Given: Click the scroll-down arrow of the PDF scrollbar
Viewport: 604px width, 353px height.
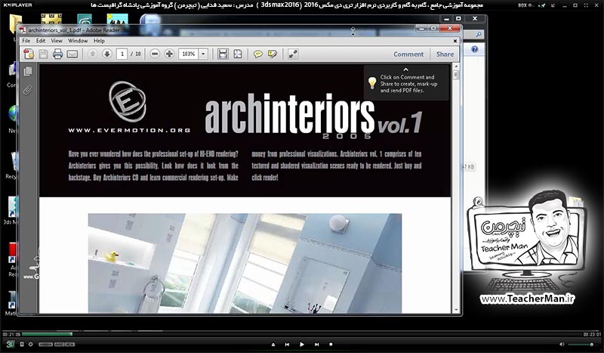Looking at the screenshot, I should pos(456,309).
